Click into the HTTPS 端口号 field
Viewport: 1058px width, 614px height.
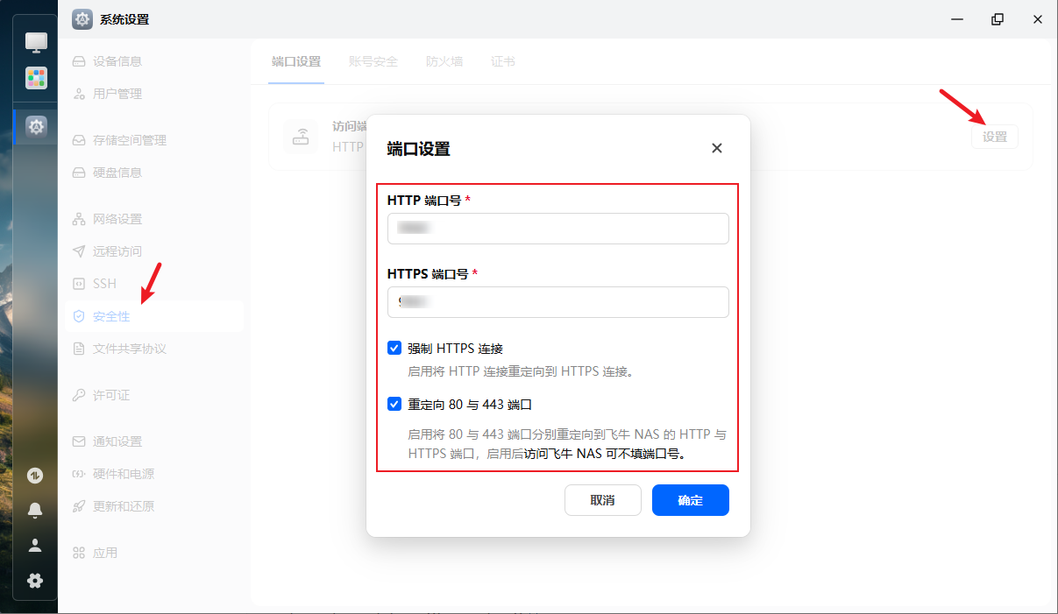pyautogui.click(x=557, y=302)
